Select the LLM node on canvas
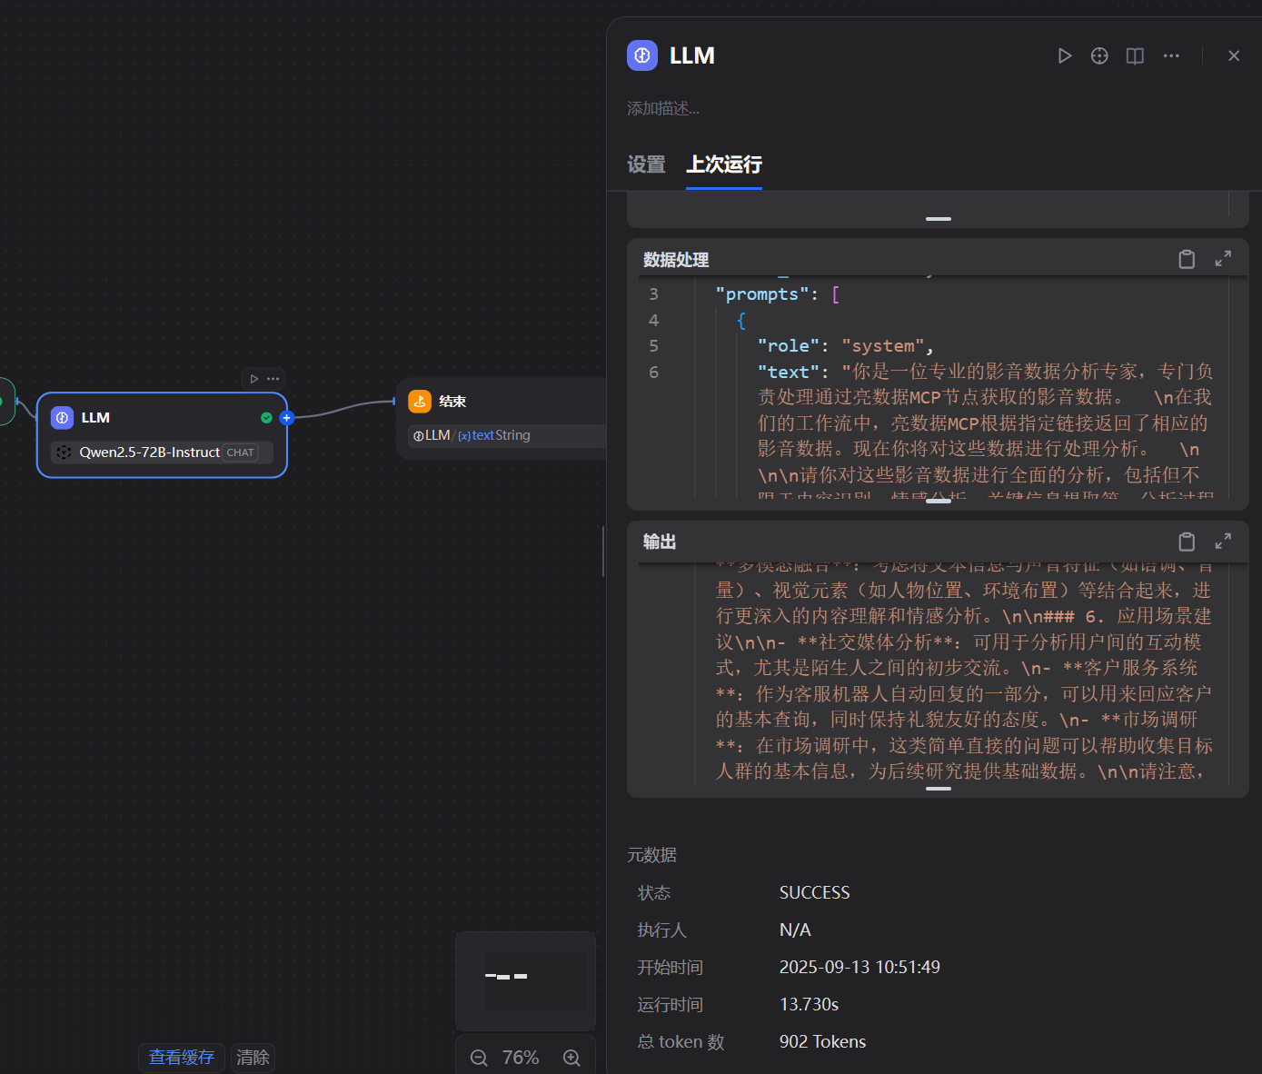1262x1074 pixels. [x=162, y=435]
